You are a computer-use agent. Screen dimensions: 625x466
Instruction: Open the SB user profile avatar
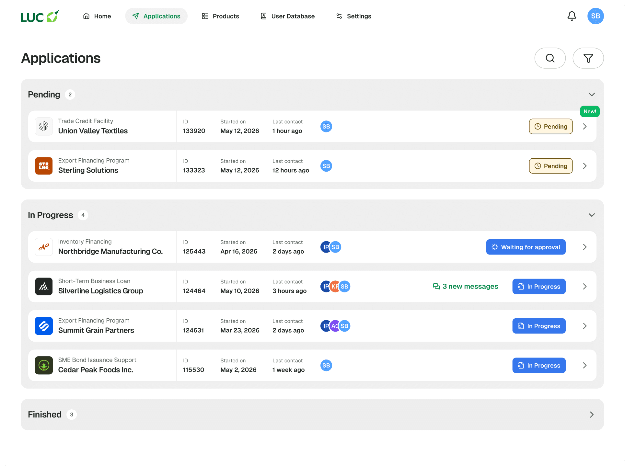(x=595, y=16)
